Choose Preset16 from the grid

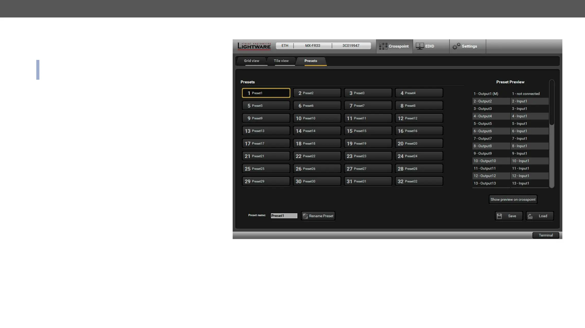click(419, 131)
